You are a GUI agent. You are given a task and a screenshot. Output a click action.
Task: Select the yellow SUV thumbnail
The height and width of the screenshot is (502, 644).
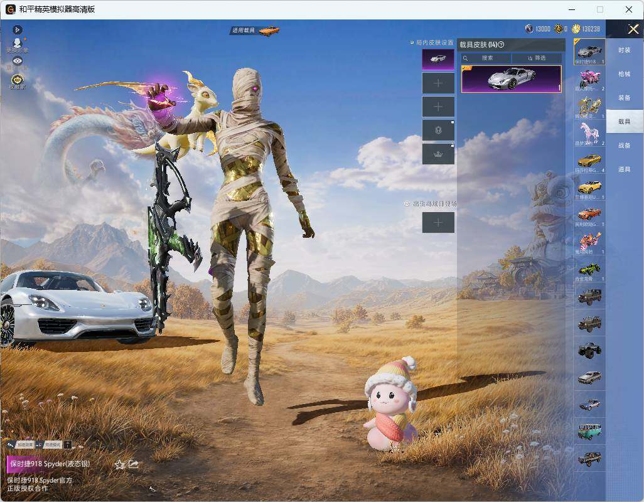point(589,188)
